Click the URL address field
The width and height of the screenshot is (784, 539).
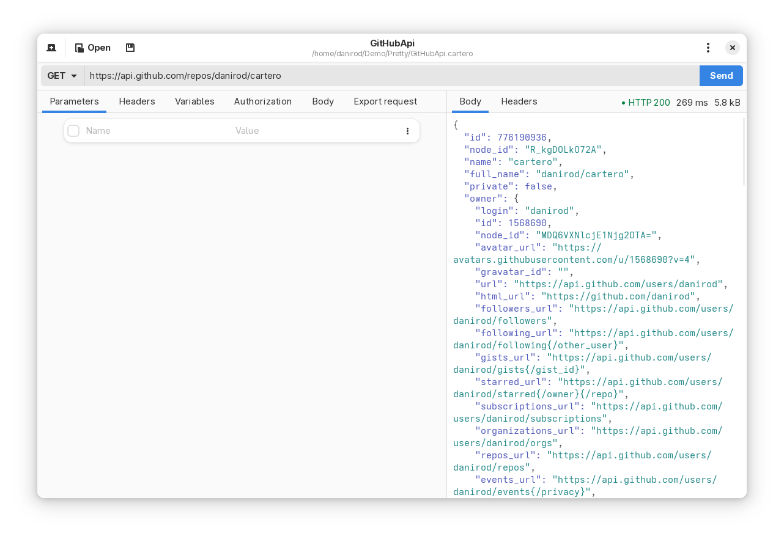(x=306, y=75)
